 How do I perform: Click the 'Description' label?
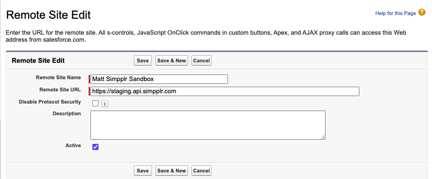click(67, 114)
